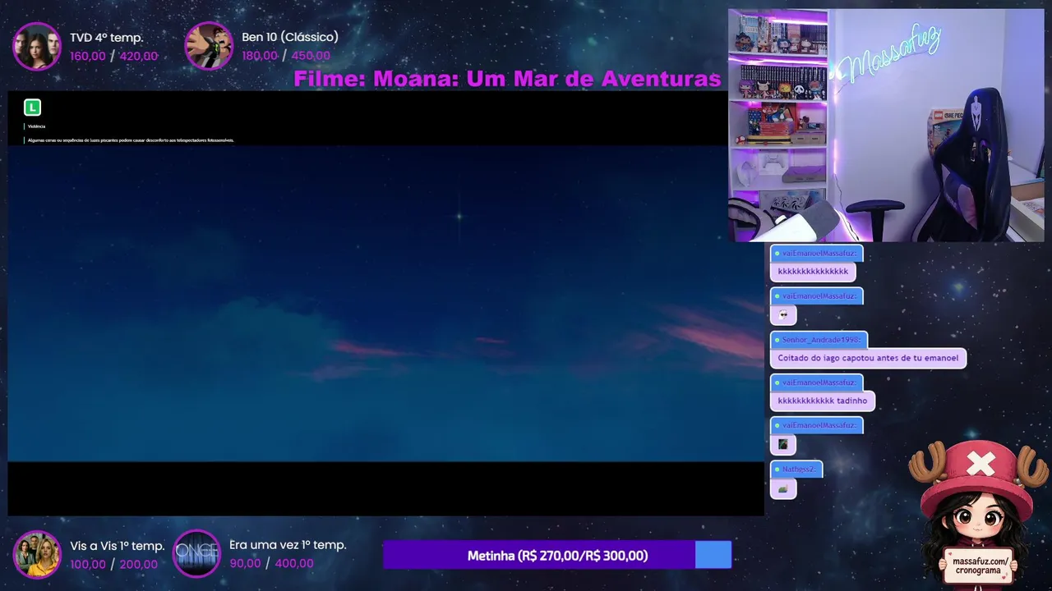Click the Ben 10 (Clássico) round thumbnail
1052x591 pixels.
pos(209,46)
